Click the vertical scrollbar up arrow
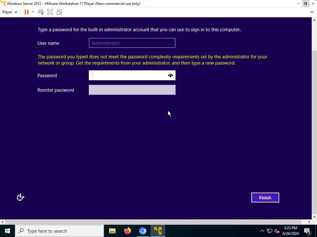This screenshot has width=317, height=237. (315, 20)
